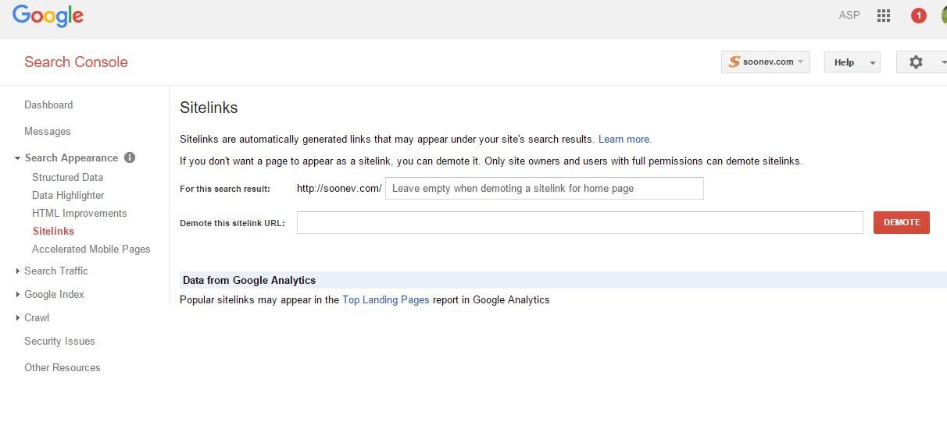
Task: Open the gear settings menu
Action: 916,62
